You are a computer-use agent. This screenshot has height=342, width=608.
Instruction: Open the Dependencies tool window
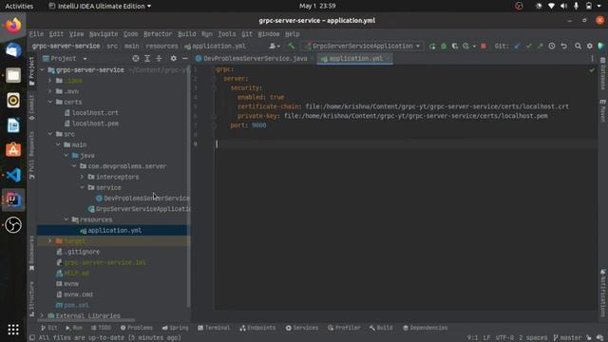point(425,328)
